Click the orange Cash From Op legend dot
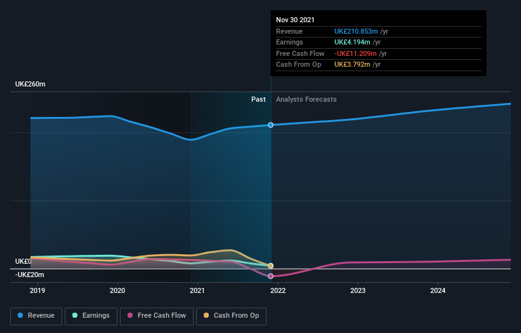The width and height of the screenshot is (521, 333). 206,315
